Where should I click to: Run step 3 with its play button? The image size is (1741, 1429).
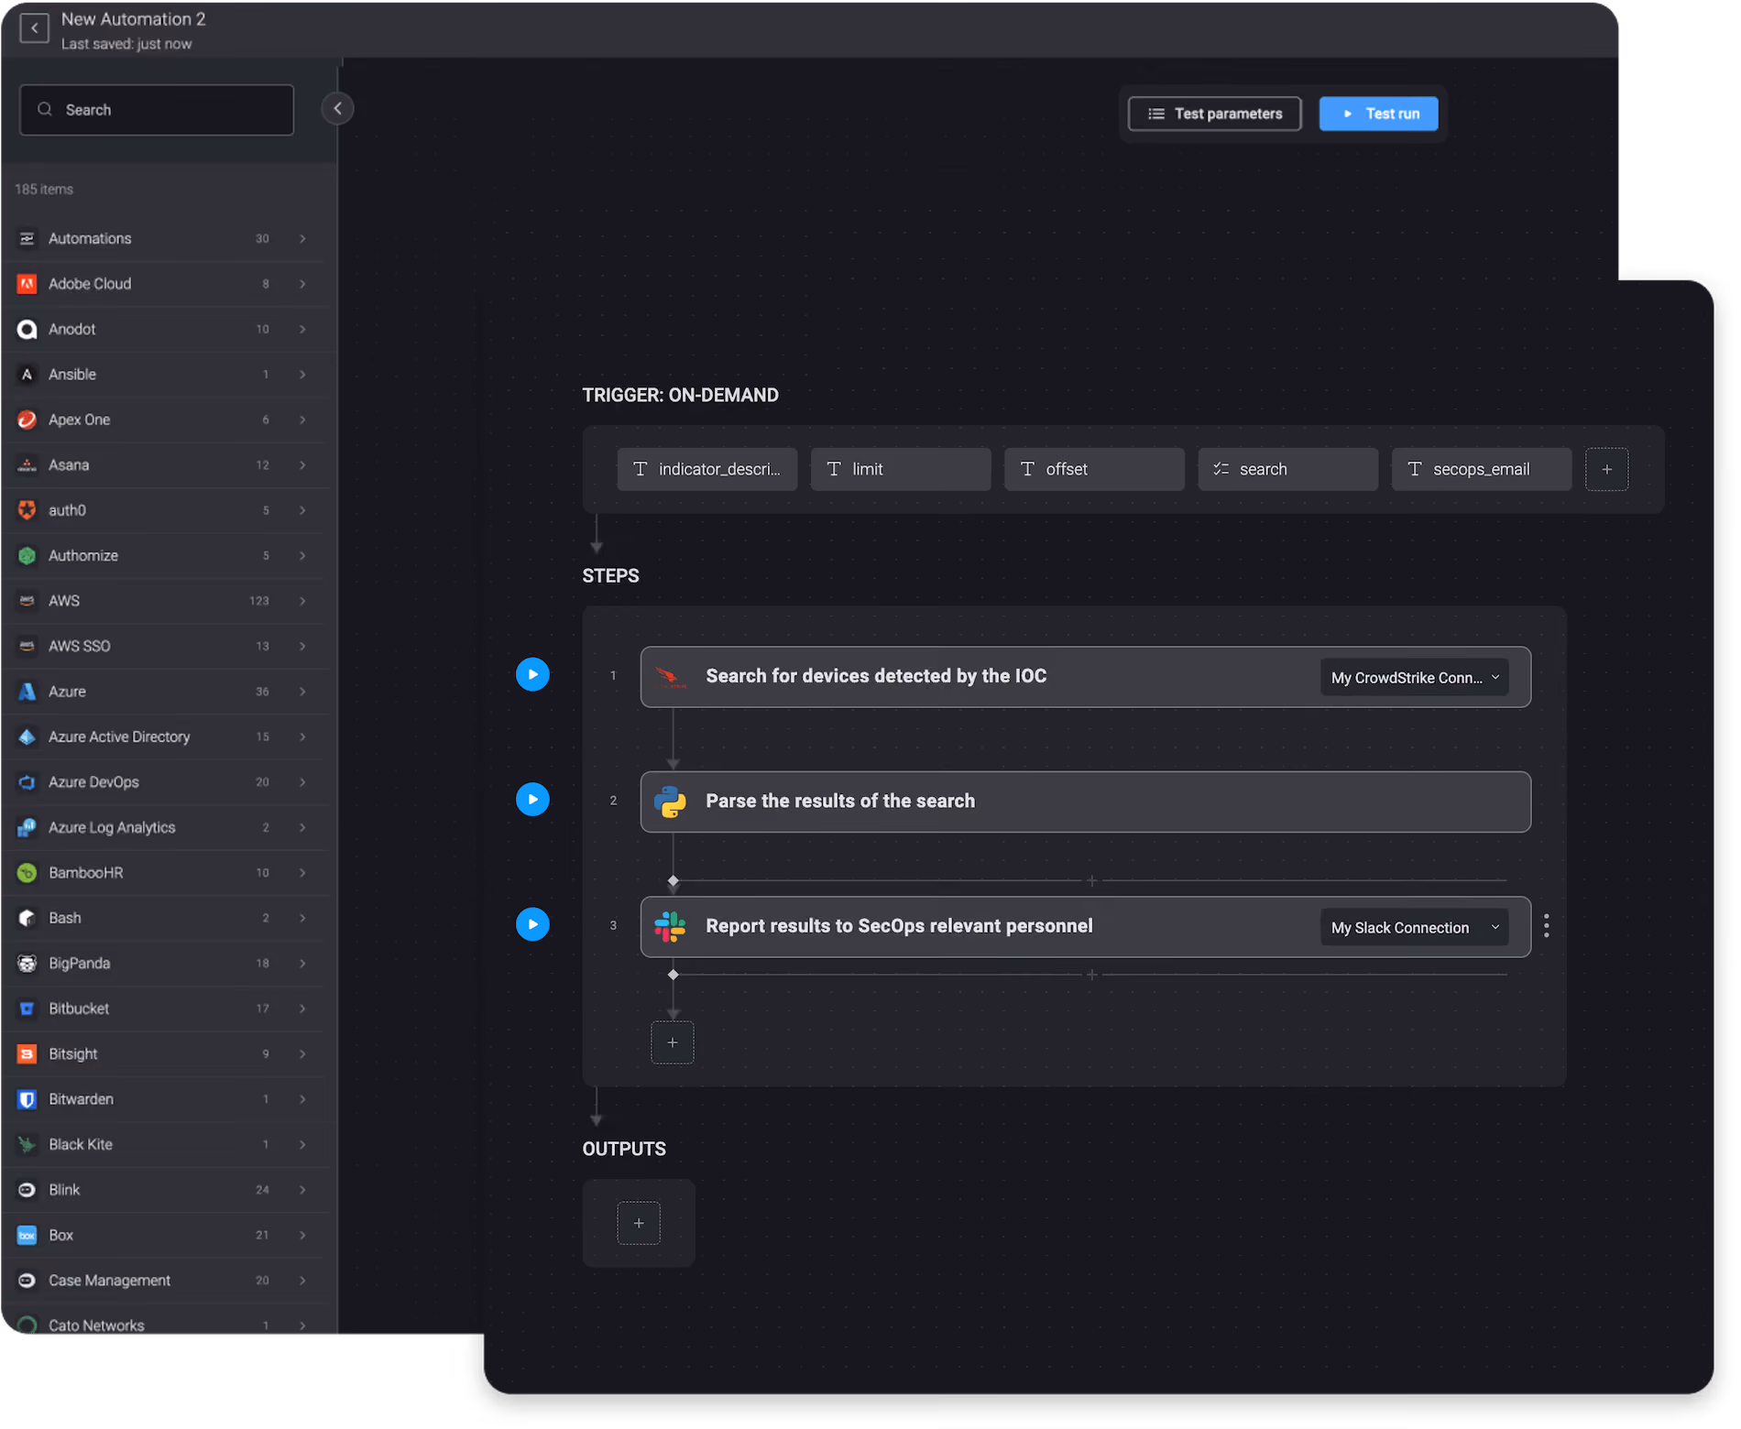(532, 923)
